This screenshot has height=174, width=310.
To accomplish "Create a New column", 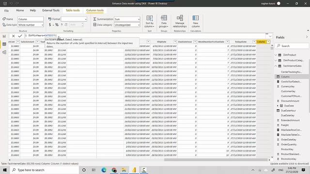I will [196, 21].
